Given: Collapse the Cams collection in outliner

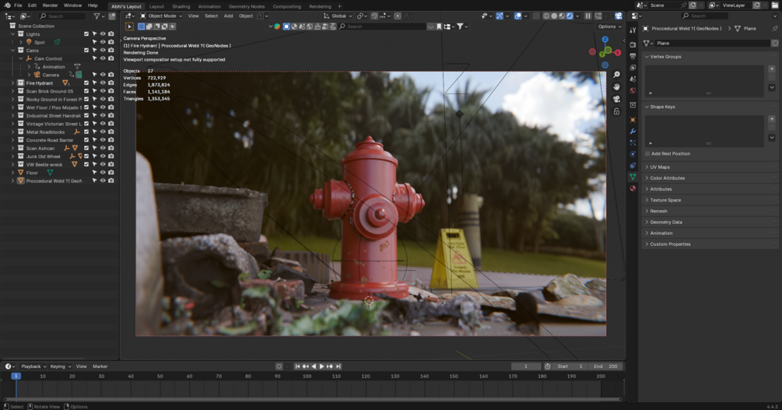Looking at the screenshot, I should click(13, 51).
